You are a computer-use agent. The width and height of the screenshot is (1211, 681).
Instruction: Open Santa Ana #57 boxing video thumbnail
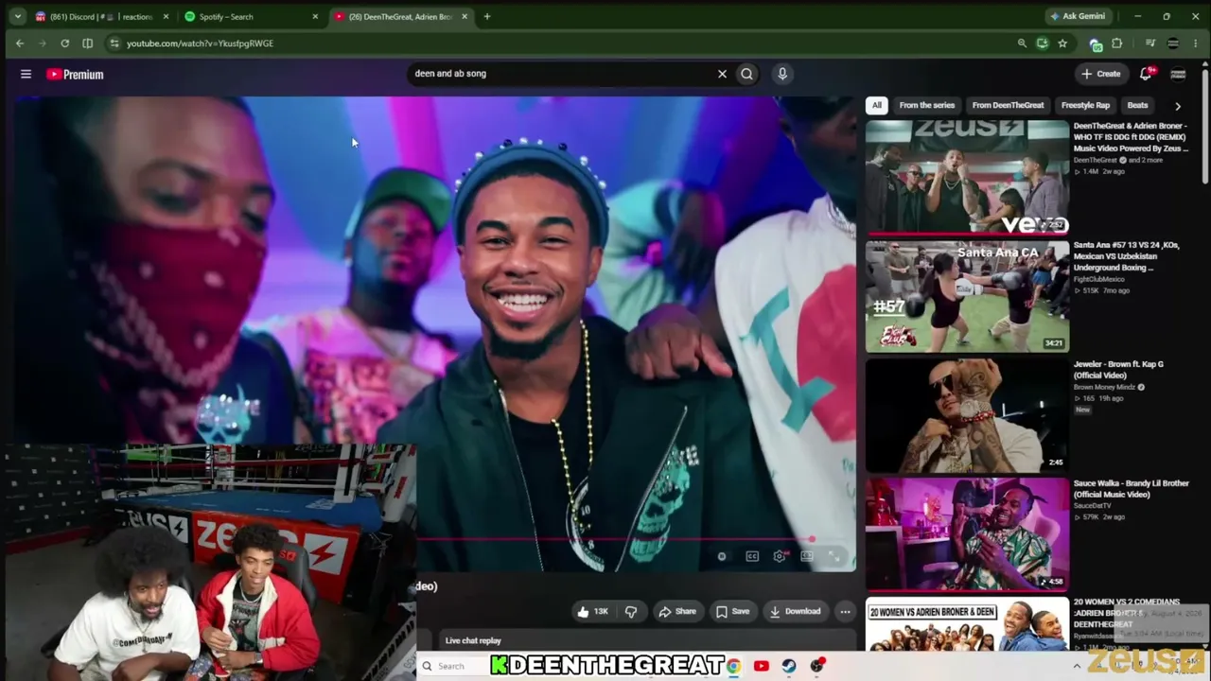967,296
